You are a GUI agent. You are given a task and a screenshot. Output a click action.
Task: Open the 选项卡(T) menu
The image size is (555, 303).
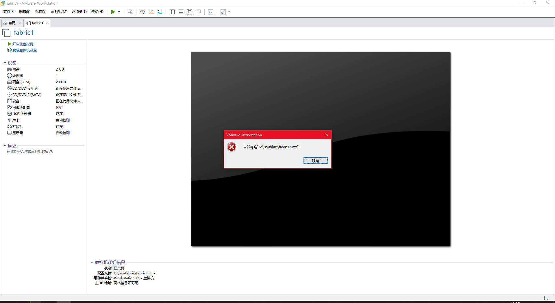[x=79, y=12]
